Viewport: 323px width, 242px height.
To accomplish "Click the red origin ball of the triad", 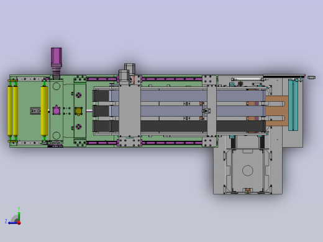I will point(19,223).
